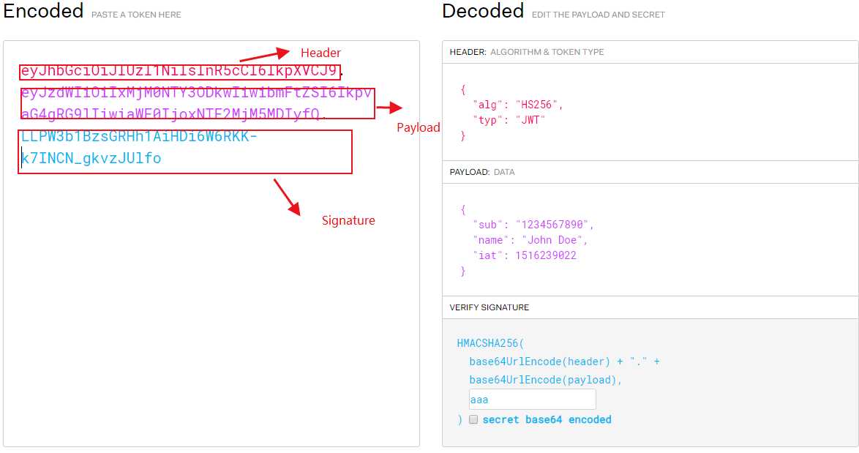Click the secret input field containing "aaa"
This screenshot has height=453, width=859.
point(532,400)
